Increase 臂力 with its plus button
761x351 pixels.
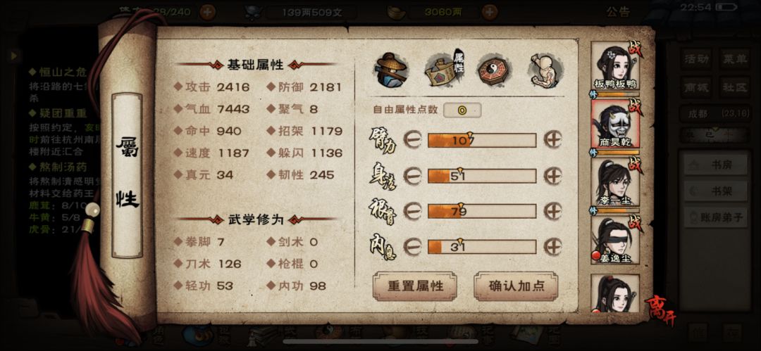552,140
